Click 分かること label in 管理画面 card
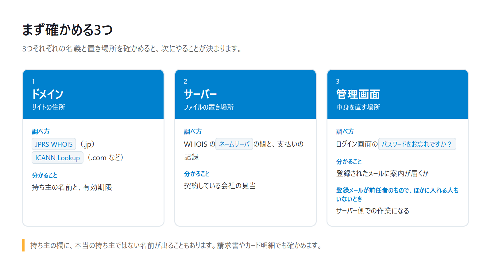Screen dimensions: 491x272 (349, 161)
